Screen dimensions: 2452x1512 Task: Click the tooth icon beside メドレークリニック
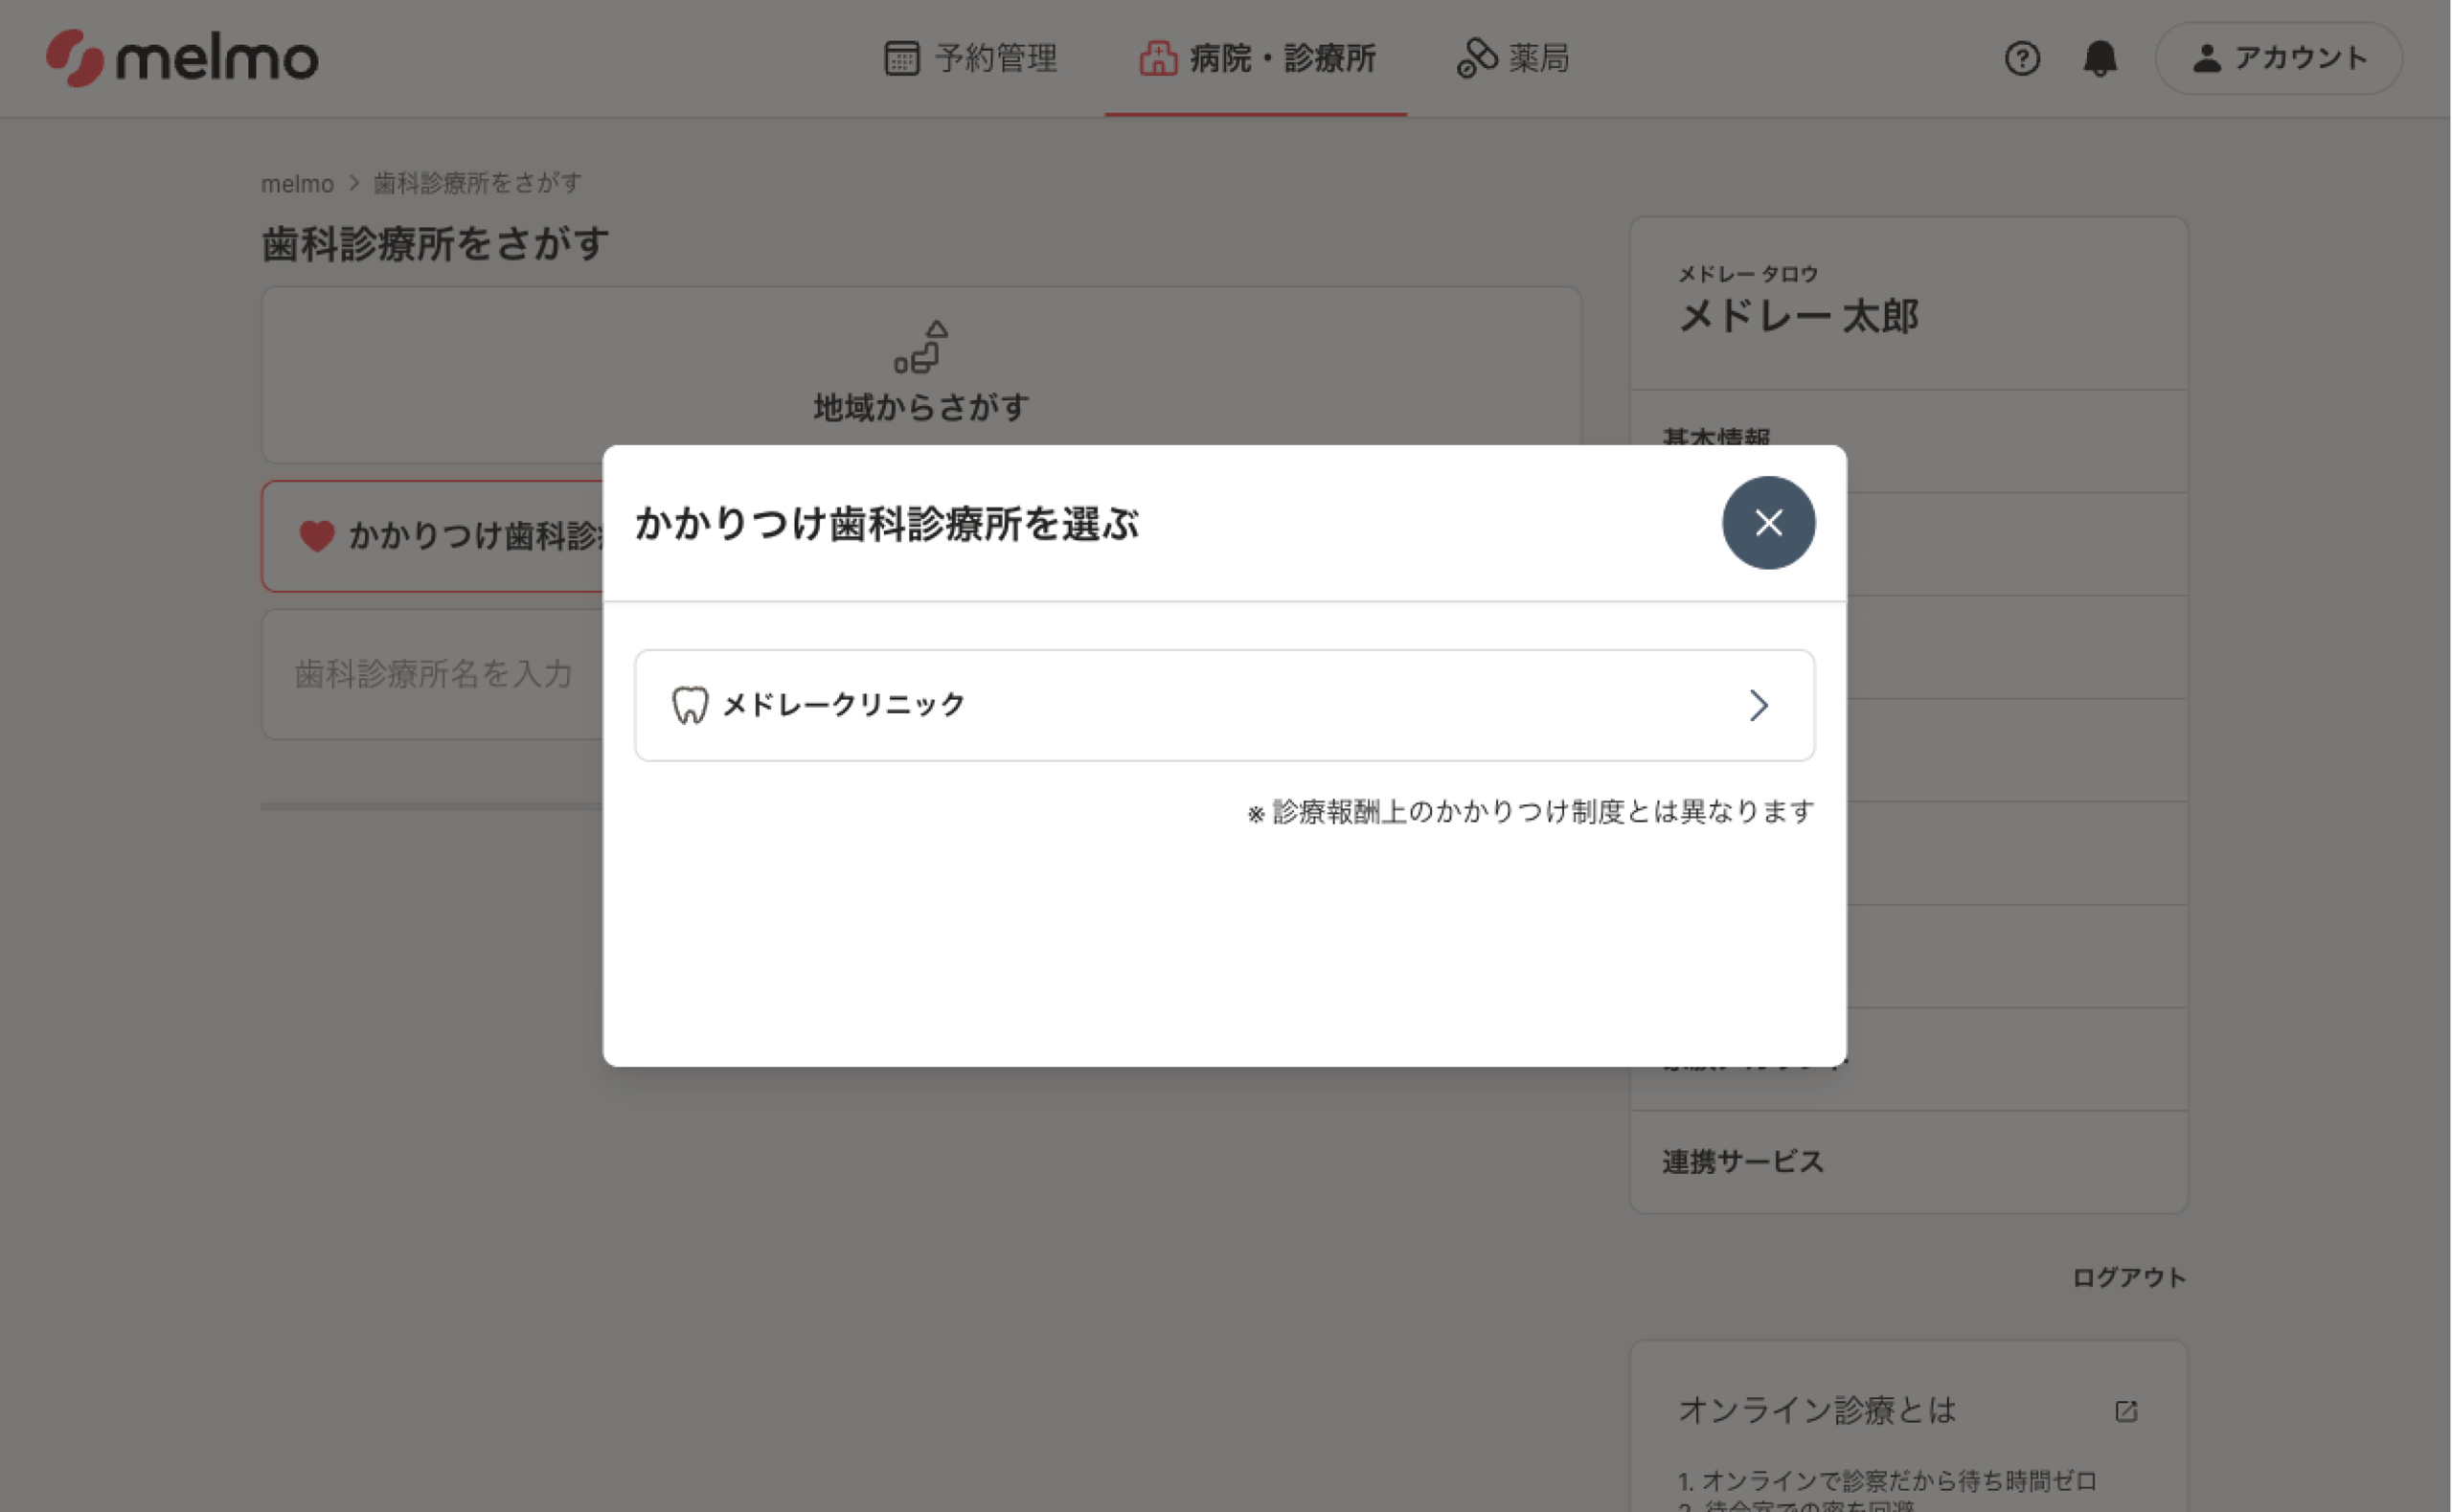pyautogui.click(x=690, y=705)
